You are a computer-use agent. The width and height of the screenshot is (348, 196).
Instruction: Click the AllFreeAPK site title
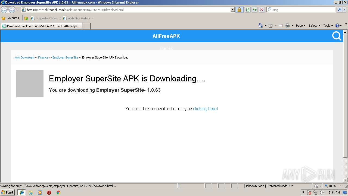coord(166,36)
